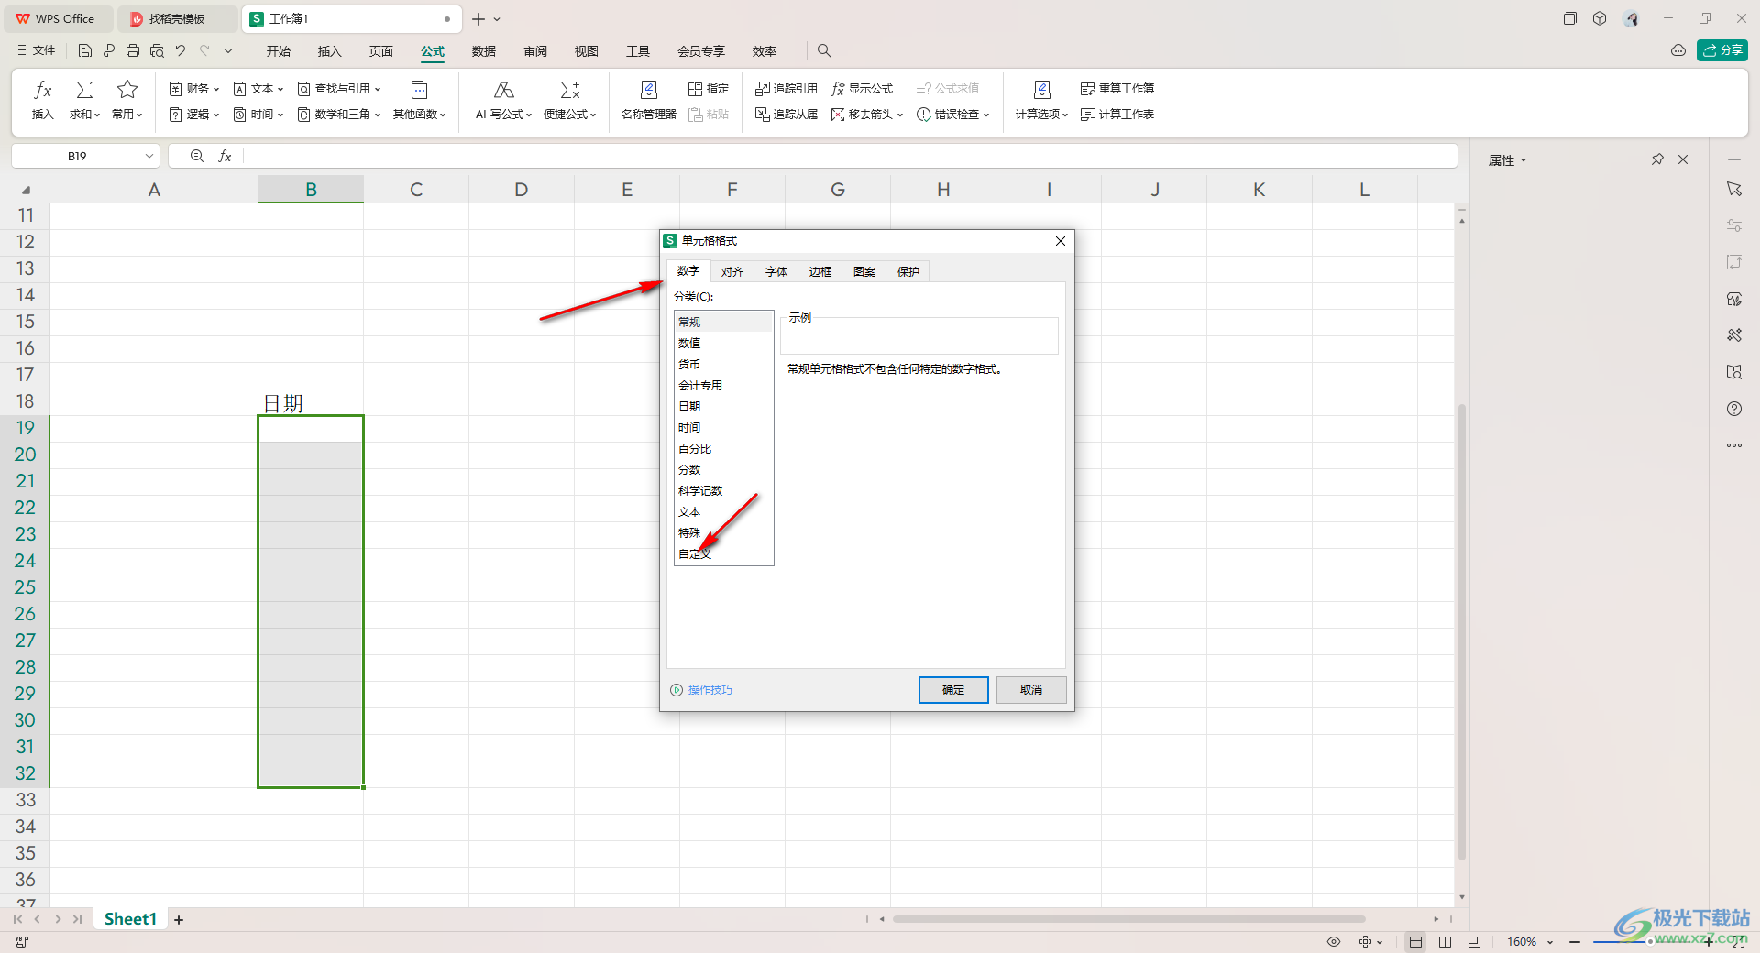The width and height of the screenshot is (1760, 953).
Task: Open the 数据 Data ribbon tab
Action: pos(484,51)
